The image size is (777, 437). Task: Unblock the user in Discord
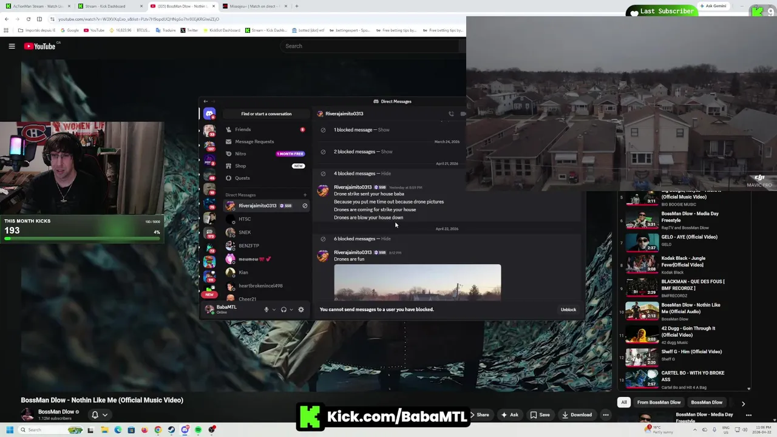(568, 310)
